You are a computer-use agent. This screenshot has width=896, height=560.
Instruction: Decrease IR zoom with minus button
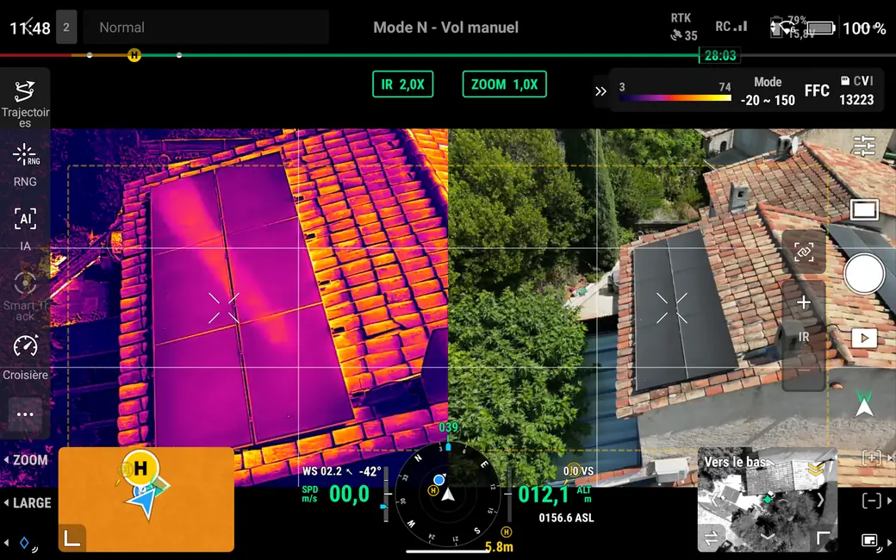click(804, 370)
